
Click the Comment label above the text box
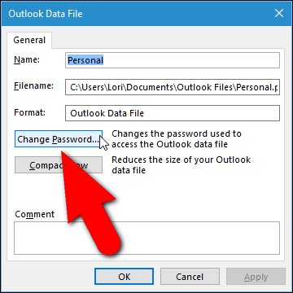click(35, 214)
